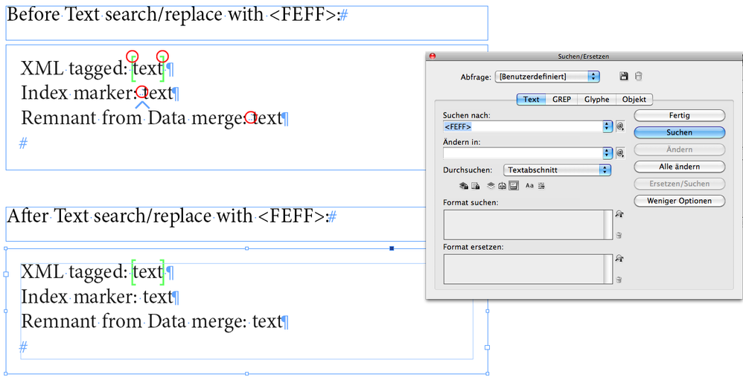This screenshot has width=743, height=380.
Task: Switch to the Text tab
Action: [x=531, y=100]
